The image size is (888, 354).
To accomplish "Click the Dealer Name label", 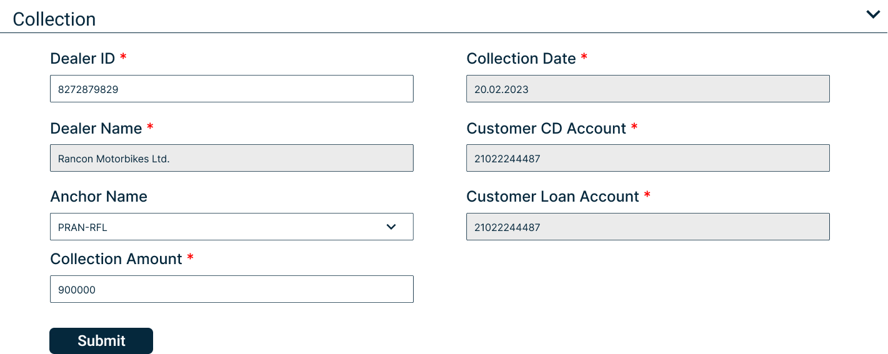I will [96, 129].
